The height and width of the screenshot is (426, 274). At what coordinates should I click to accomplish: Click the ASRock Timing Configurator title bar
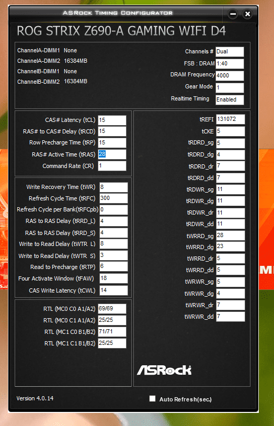(117, 13)
